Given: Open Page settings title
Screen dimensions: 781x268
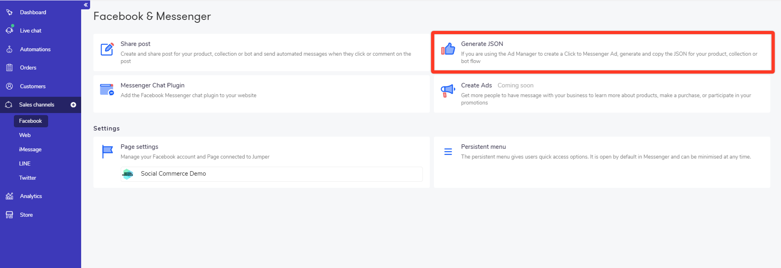Looking at the screenshot, I should point(139,146).
